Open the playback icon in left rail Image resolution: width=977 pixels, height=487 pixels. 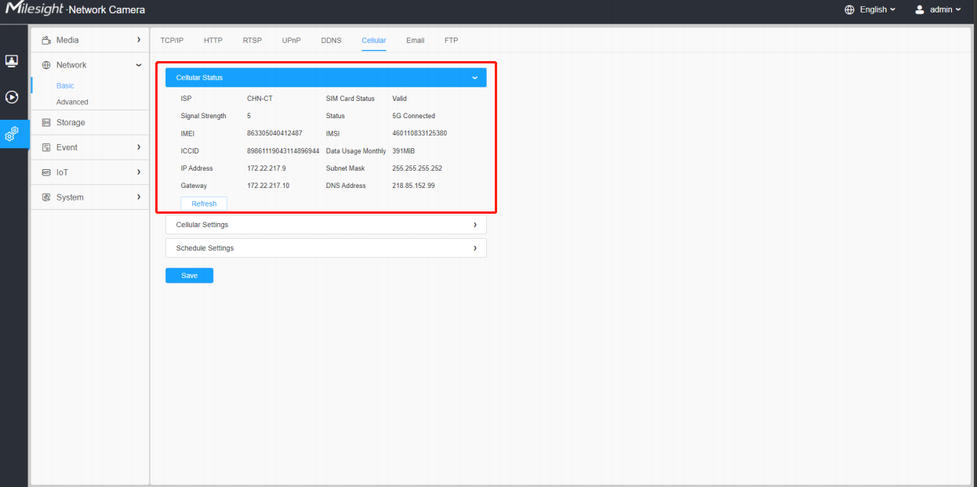(x=12, y=97)
